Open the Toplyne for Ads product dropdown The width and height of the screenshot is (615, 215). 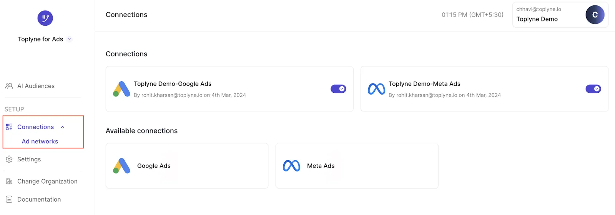(x=45, y=39)
